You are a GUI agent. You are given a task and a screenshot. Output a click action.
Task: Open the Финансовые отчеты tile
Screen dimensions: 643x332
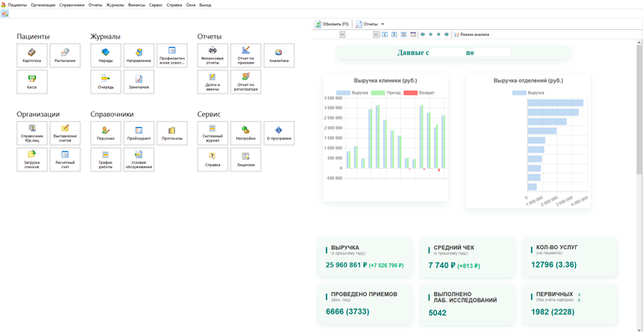pyautogui.click(x=213, y=55)
